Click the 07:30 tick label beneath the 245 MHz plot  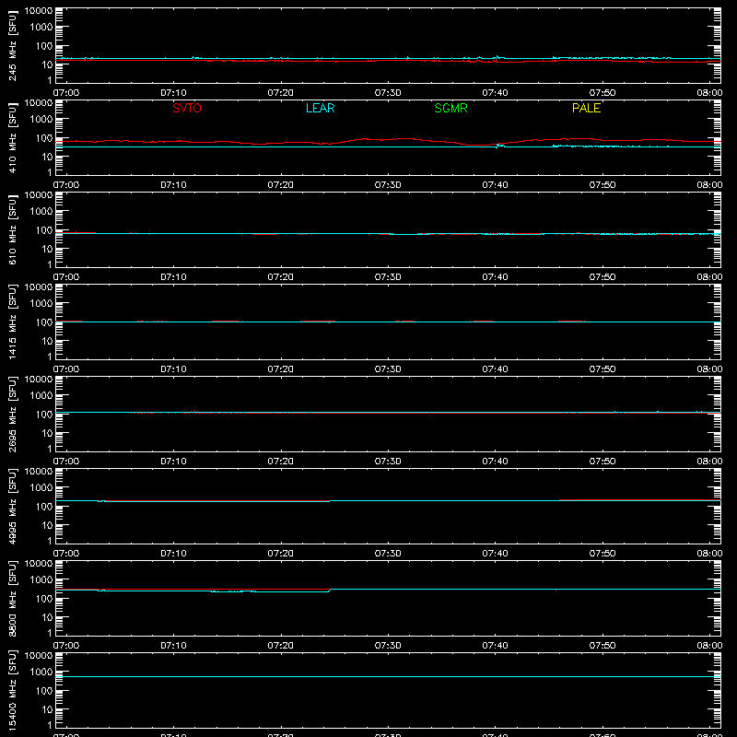pos(388,93)
